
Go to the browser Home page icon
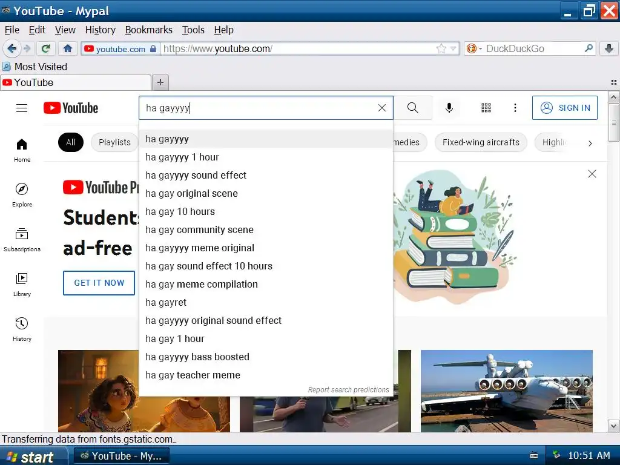pos(68,48)
